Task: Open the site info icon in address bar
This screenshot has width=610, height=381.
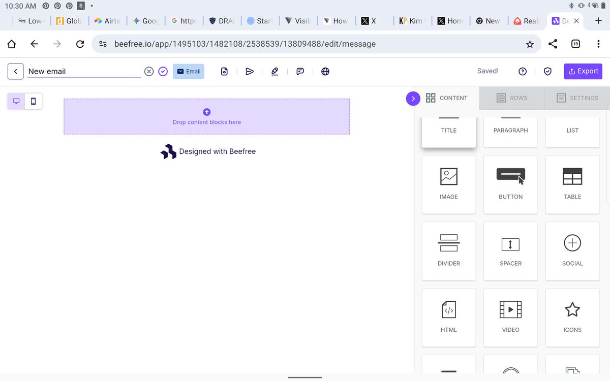Action: tap(103, 44)
